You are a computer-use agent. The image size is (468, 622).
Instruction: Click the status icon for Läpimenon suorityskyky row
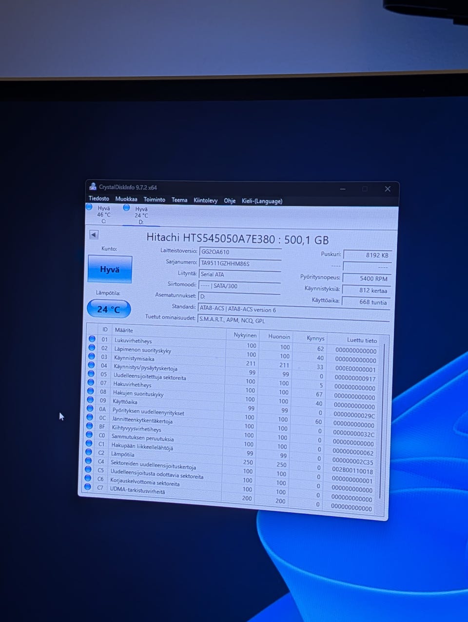click(92, 347)
